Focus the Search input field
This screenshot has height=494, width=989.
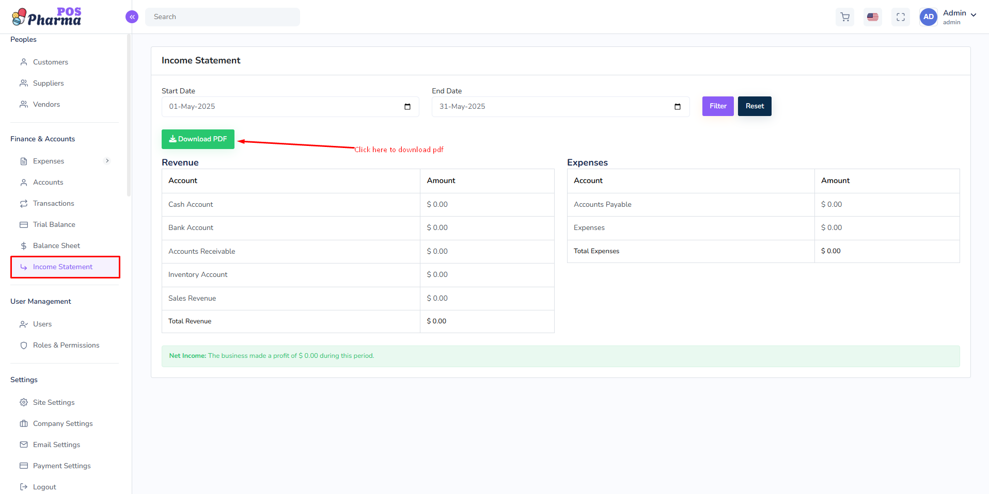coord(222,17)
